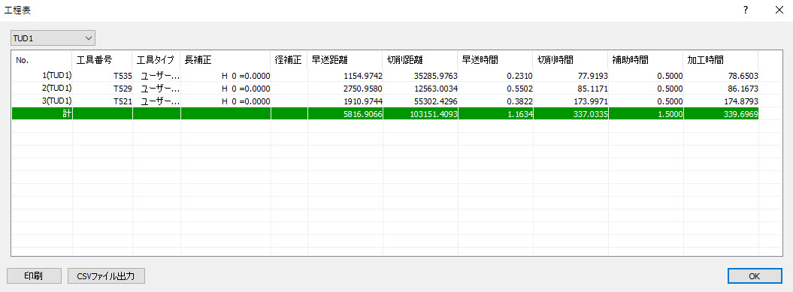
Task: Click the 工具番号 column header
Action: click(x=103, y=59)
